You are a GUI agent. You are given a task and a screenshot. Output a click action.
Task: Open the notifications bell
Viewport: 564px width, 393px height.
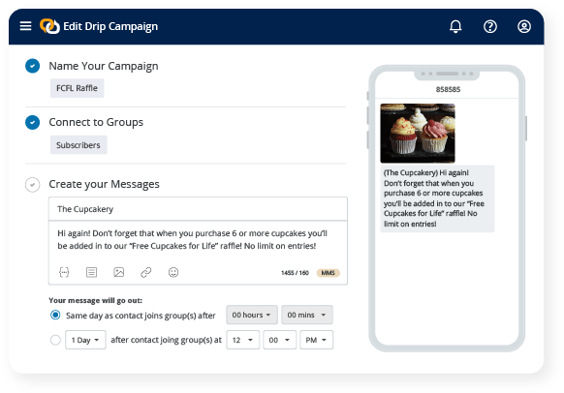455,26
